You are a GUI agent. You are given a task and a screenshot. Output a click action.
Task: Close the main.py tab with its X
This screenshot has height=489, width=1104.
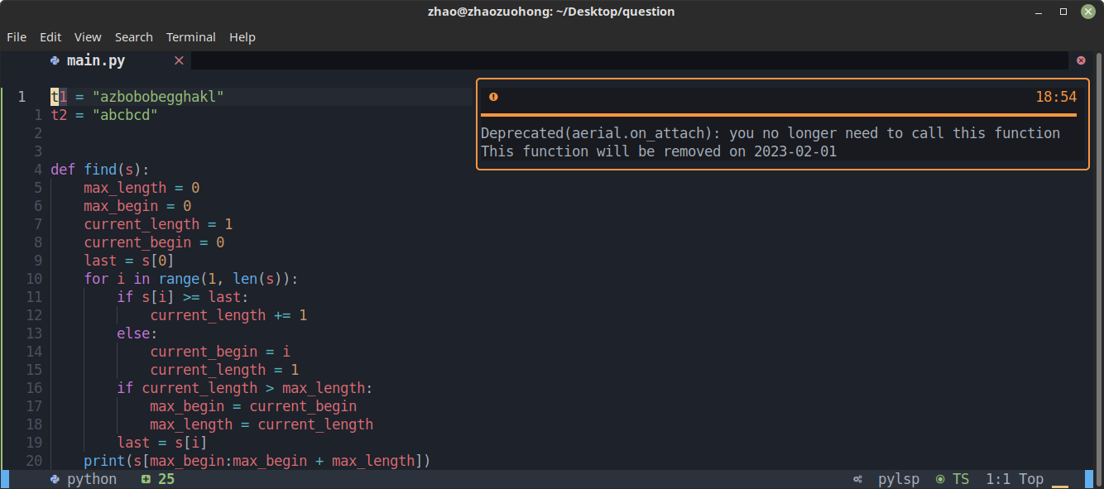179,60
